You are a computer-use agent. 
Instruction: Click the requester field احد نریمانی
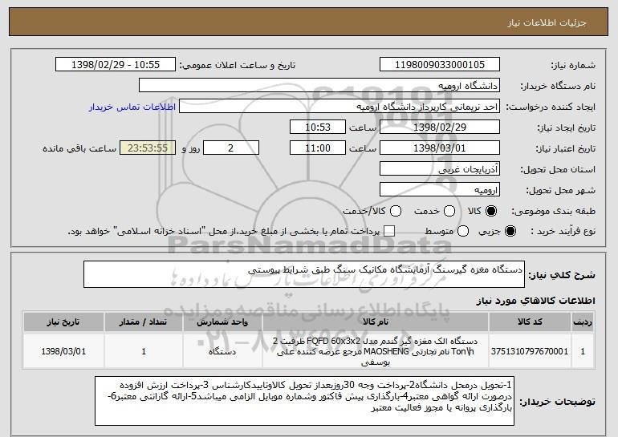point(339,107)
